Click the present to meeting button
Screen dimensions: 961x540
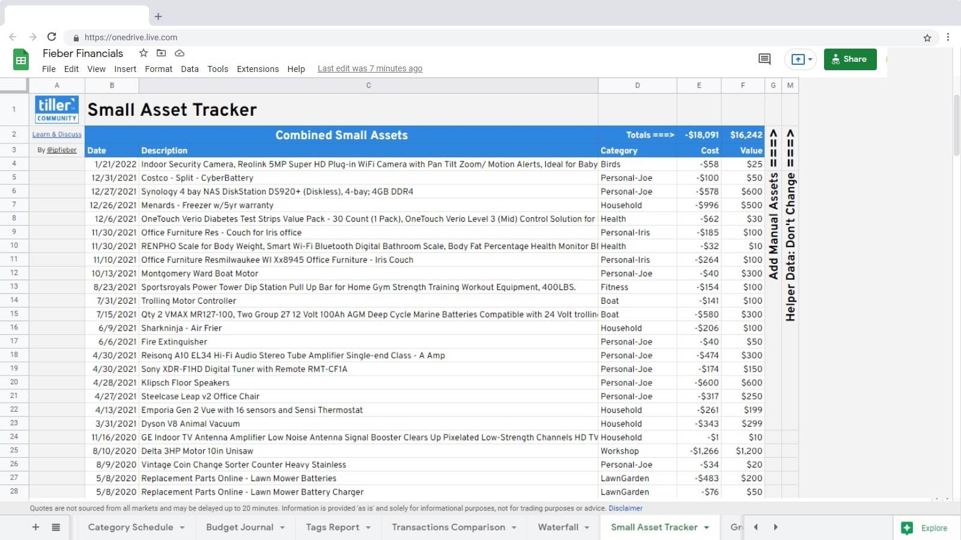(x=801, y=59)
